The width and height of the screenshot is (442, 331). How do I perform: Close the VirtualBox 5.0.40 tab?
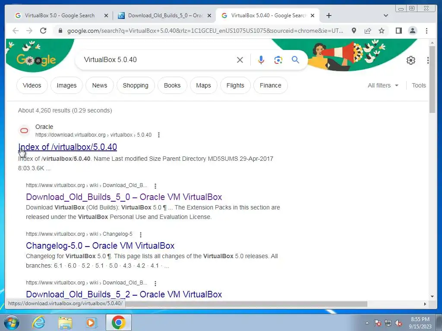tap(313, 16)
